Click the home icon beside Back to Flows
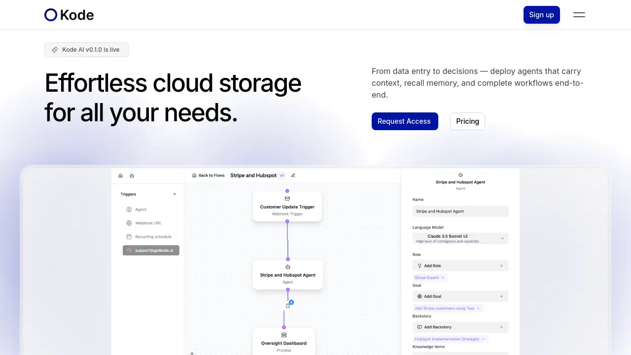This screenshot has height=355, width=631. [x=194, y=176]
